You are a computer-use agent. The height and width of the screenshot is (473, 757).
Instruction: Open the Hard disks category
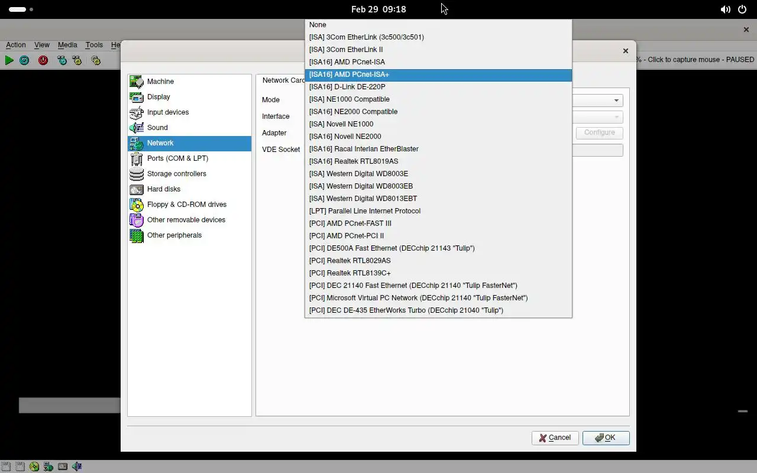[x=189, y=189]
